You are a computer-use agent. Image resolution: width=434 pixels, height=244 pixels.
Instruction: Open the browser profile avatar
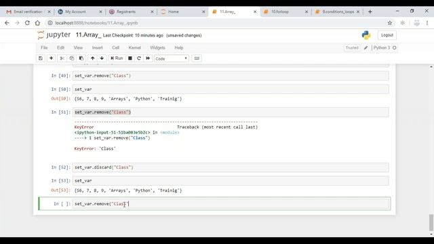point(416,23)
